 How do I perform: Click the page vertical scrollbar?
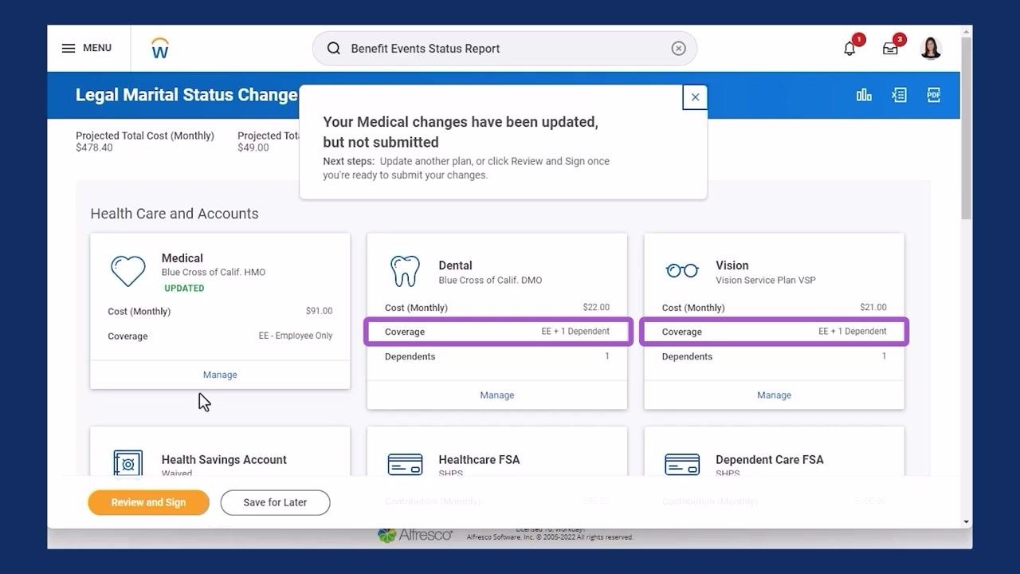966,128
